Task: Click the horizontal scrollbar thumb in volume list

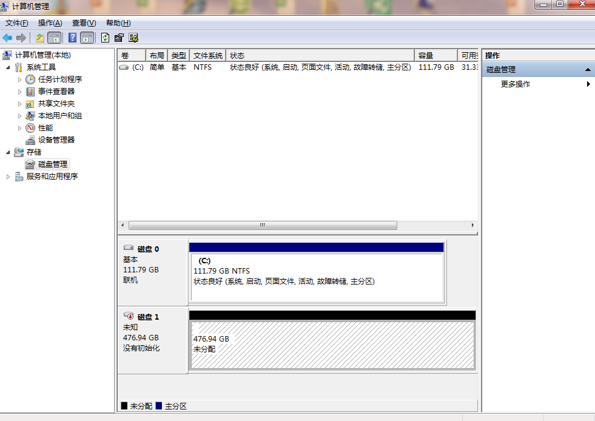Action: (x=263, y=226)
